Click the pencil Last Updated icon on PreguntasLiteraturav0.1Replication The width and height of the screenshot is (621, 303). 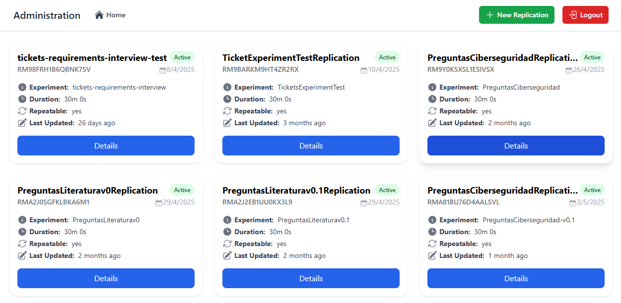point(227,255)
